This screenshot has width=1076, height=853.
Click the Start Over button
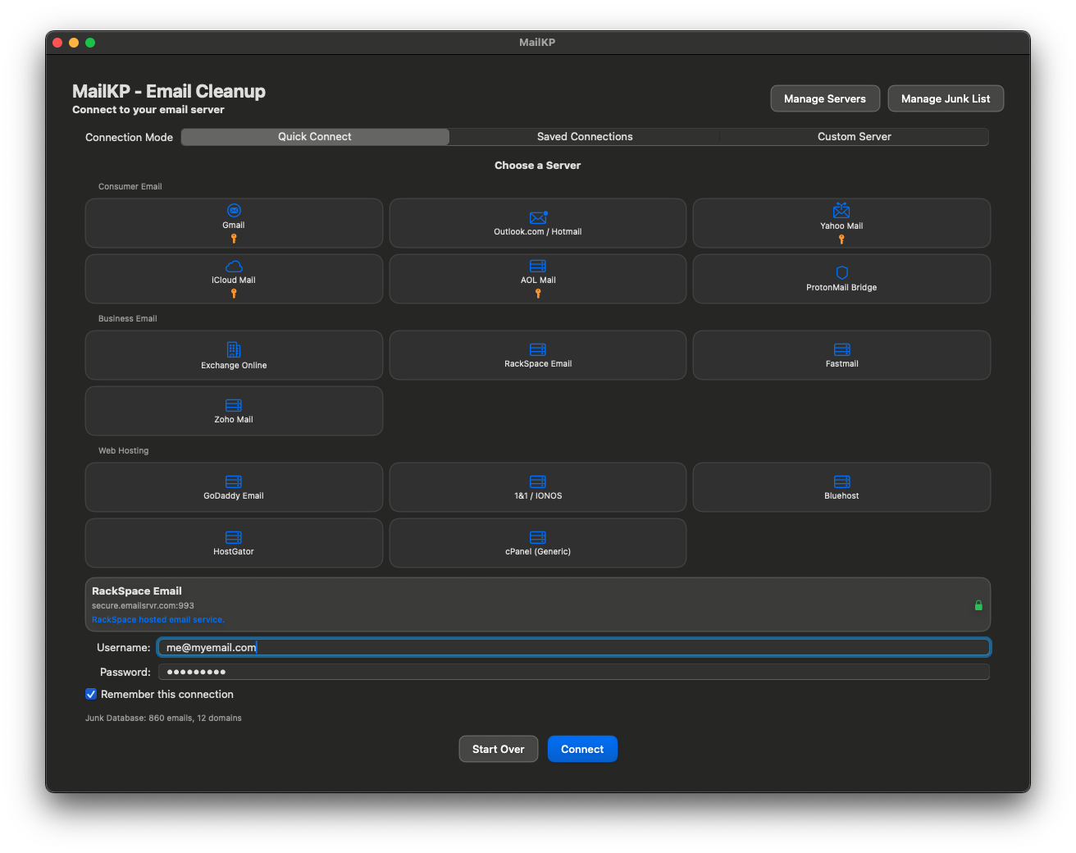pyautogui.click(x=499, y=749)
